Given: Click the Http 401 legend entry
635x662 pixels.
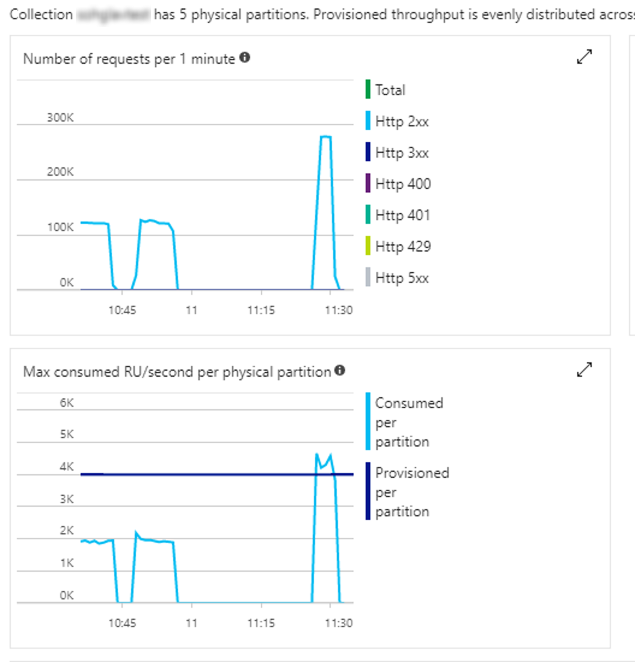Looking at the screenshot, I should (x=398, y=215).
